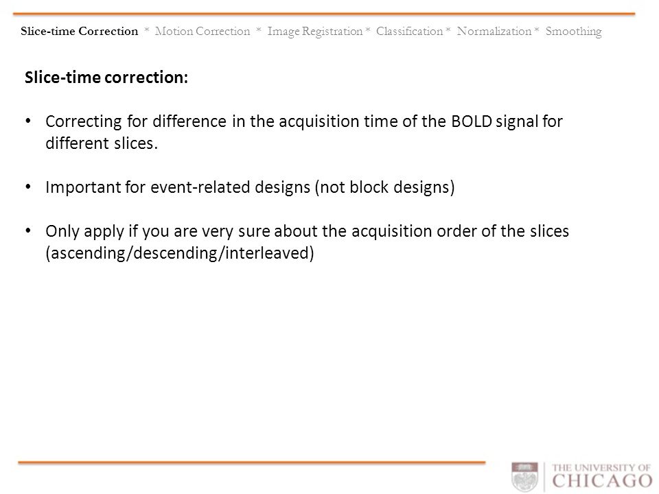Click the first bullet about BOLD signal
Viewport: 659px width, 494px height.
click(304, 132)
